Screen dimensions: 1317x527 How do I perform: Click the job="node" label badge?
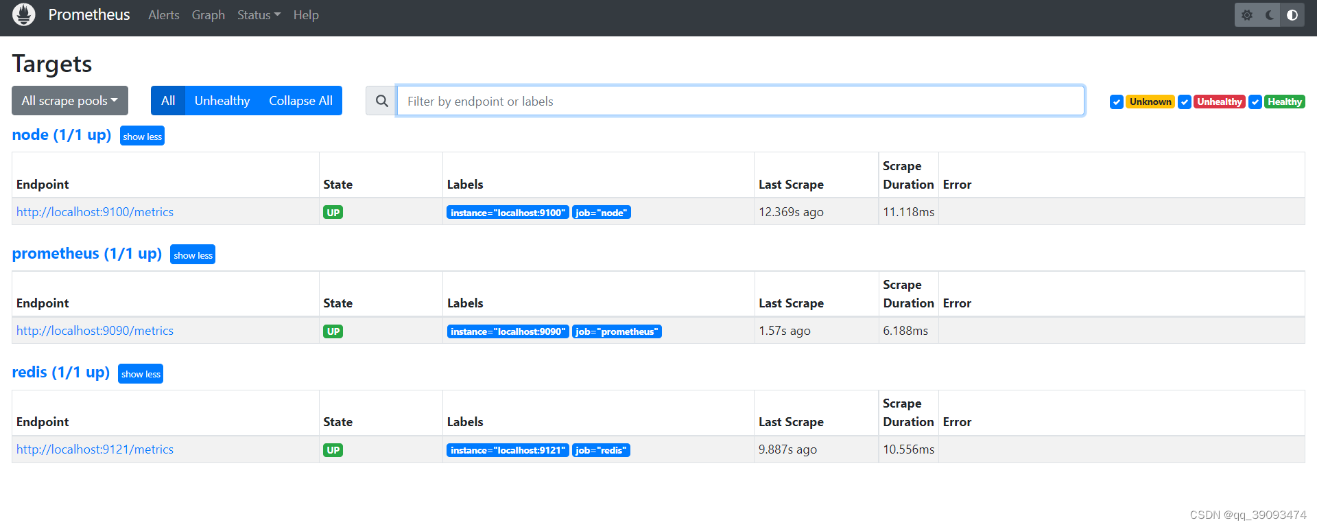(602, 213)
